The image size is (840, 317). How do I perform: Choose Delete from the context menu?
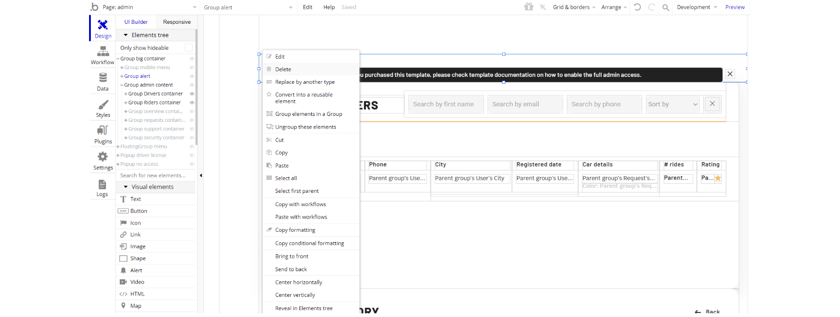tap(283, 70)
